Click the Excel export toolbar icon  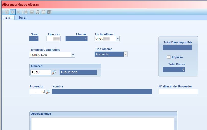pyautogui.click(x=49, y=12)
